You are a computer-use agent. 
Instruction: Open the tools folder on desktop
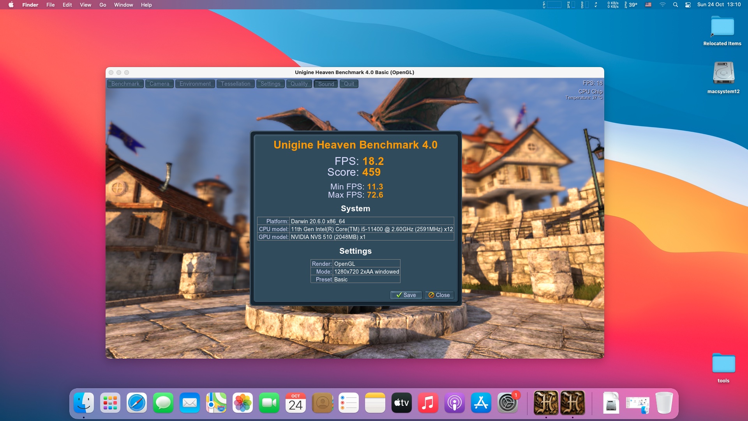tap(723, 364)
